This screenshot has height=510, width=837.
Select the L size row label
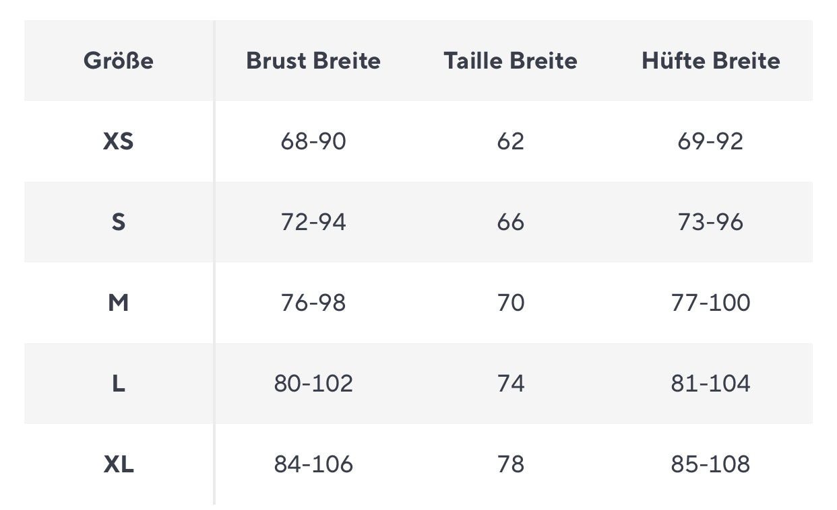point(119,384)
